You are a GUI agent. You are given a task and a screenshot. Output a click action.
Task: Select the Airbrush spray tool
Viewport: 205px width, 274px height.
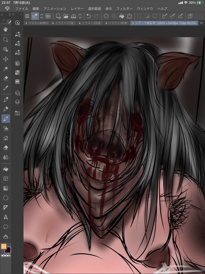pyautogui.click(x=6, y=129)
